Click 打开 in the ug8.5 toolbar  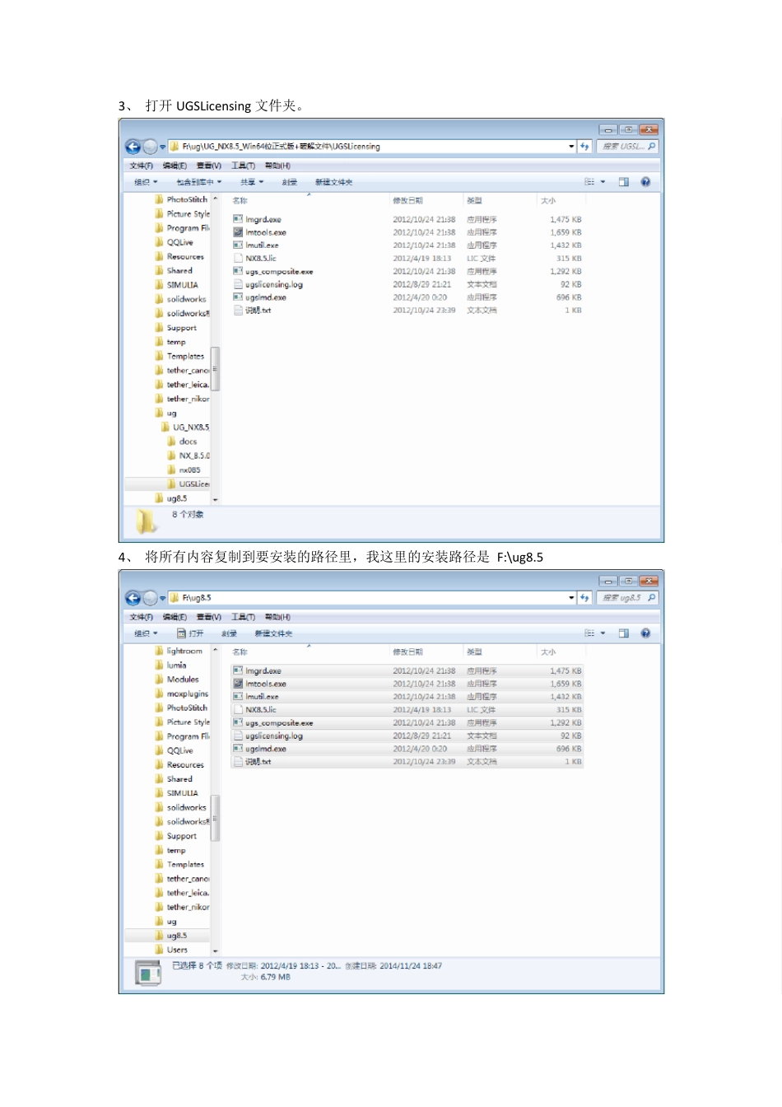(190, 634)
